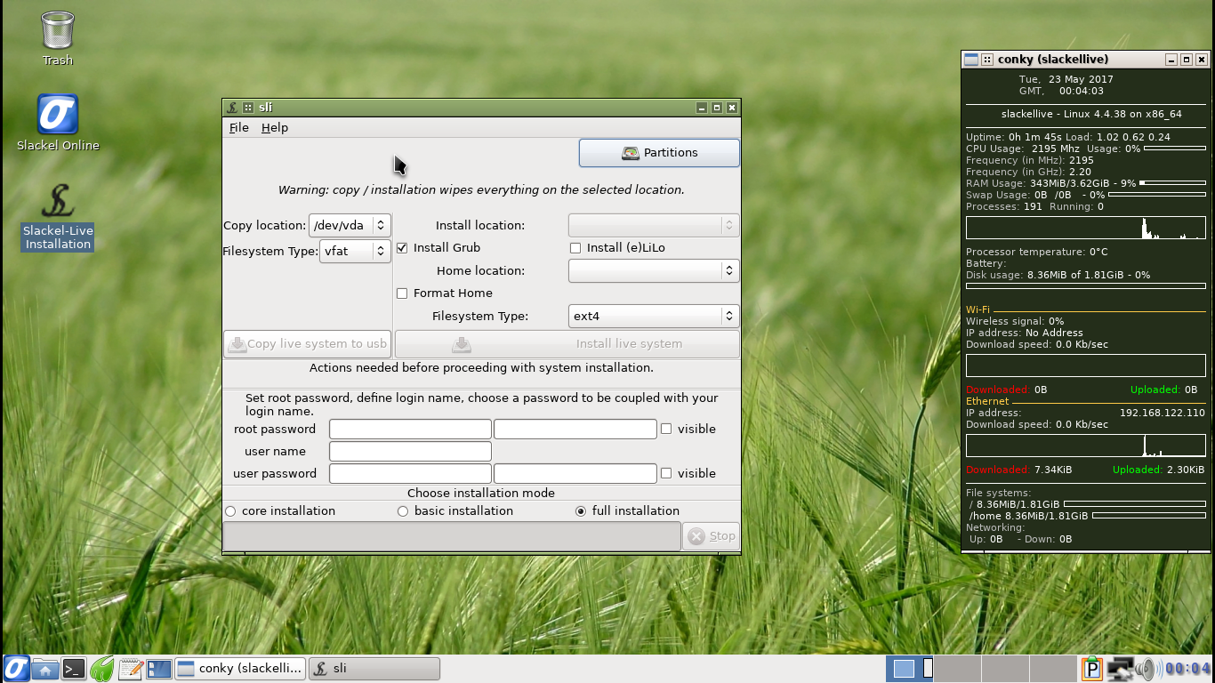Viewport: 1215px width, 683px height.
Task: Click the first user password field
Action: [x=410, y=473]
